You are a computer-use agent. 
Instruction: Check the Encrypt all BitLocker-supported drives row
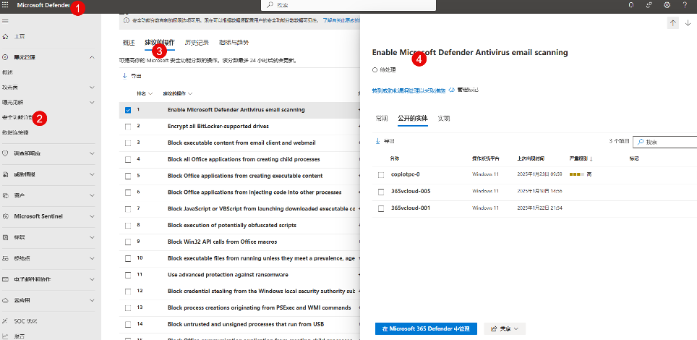(128, 127)
